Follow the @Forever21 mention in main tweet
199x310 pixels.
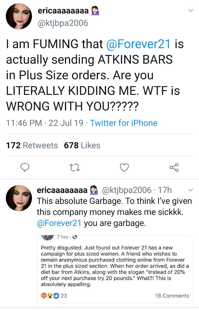click(138, 44)
